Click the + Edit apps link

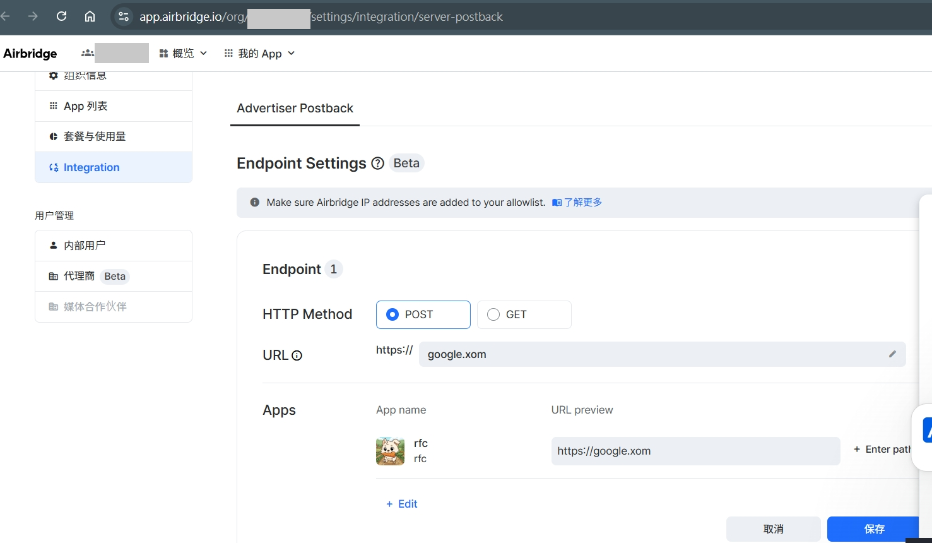[x=402, y=504]
